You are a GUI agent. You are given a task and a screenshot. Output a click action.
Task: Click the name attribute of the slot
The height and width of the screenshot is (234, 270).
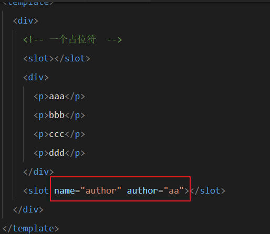[65, 190]
